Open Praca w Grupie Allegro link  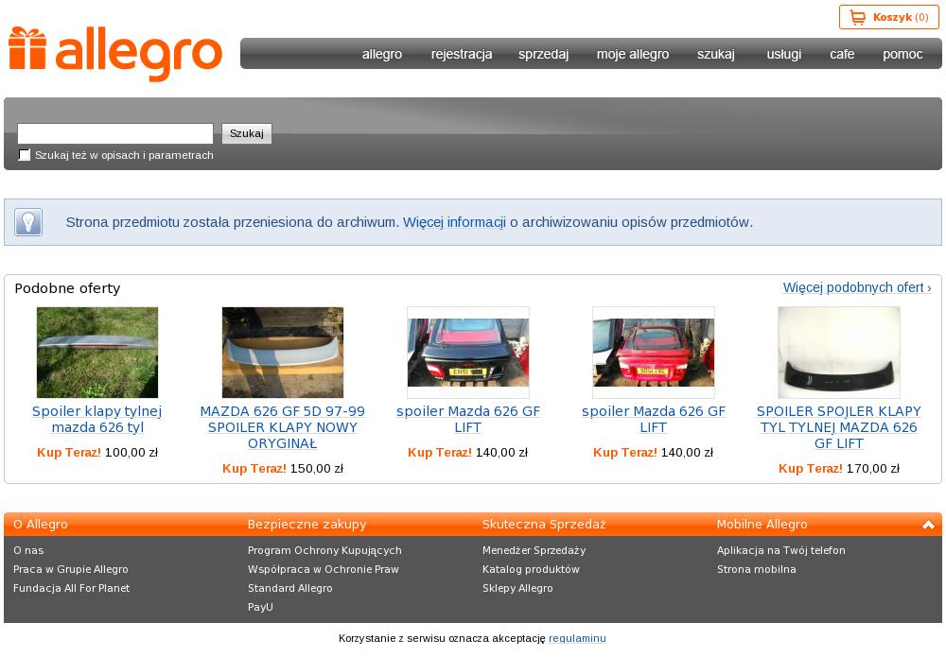pyautogui.click(x=71, y=569)
